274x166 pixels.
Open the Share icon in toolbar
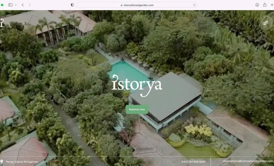[265, 5]
